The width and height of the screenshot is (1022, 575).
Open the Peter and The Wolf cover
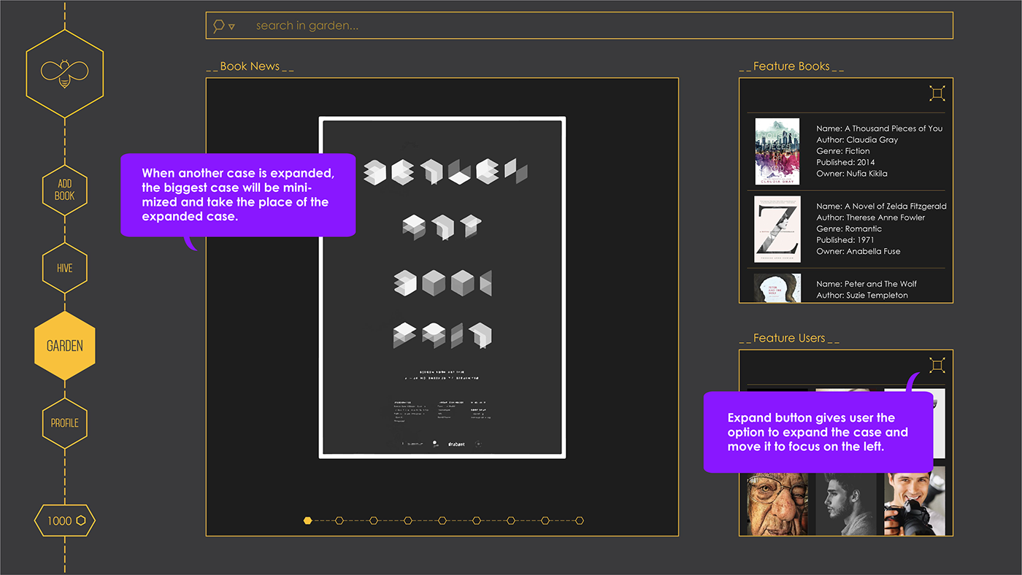777,288
